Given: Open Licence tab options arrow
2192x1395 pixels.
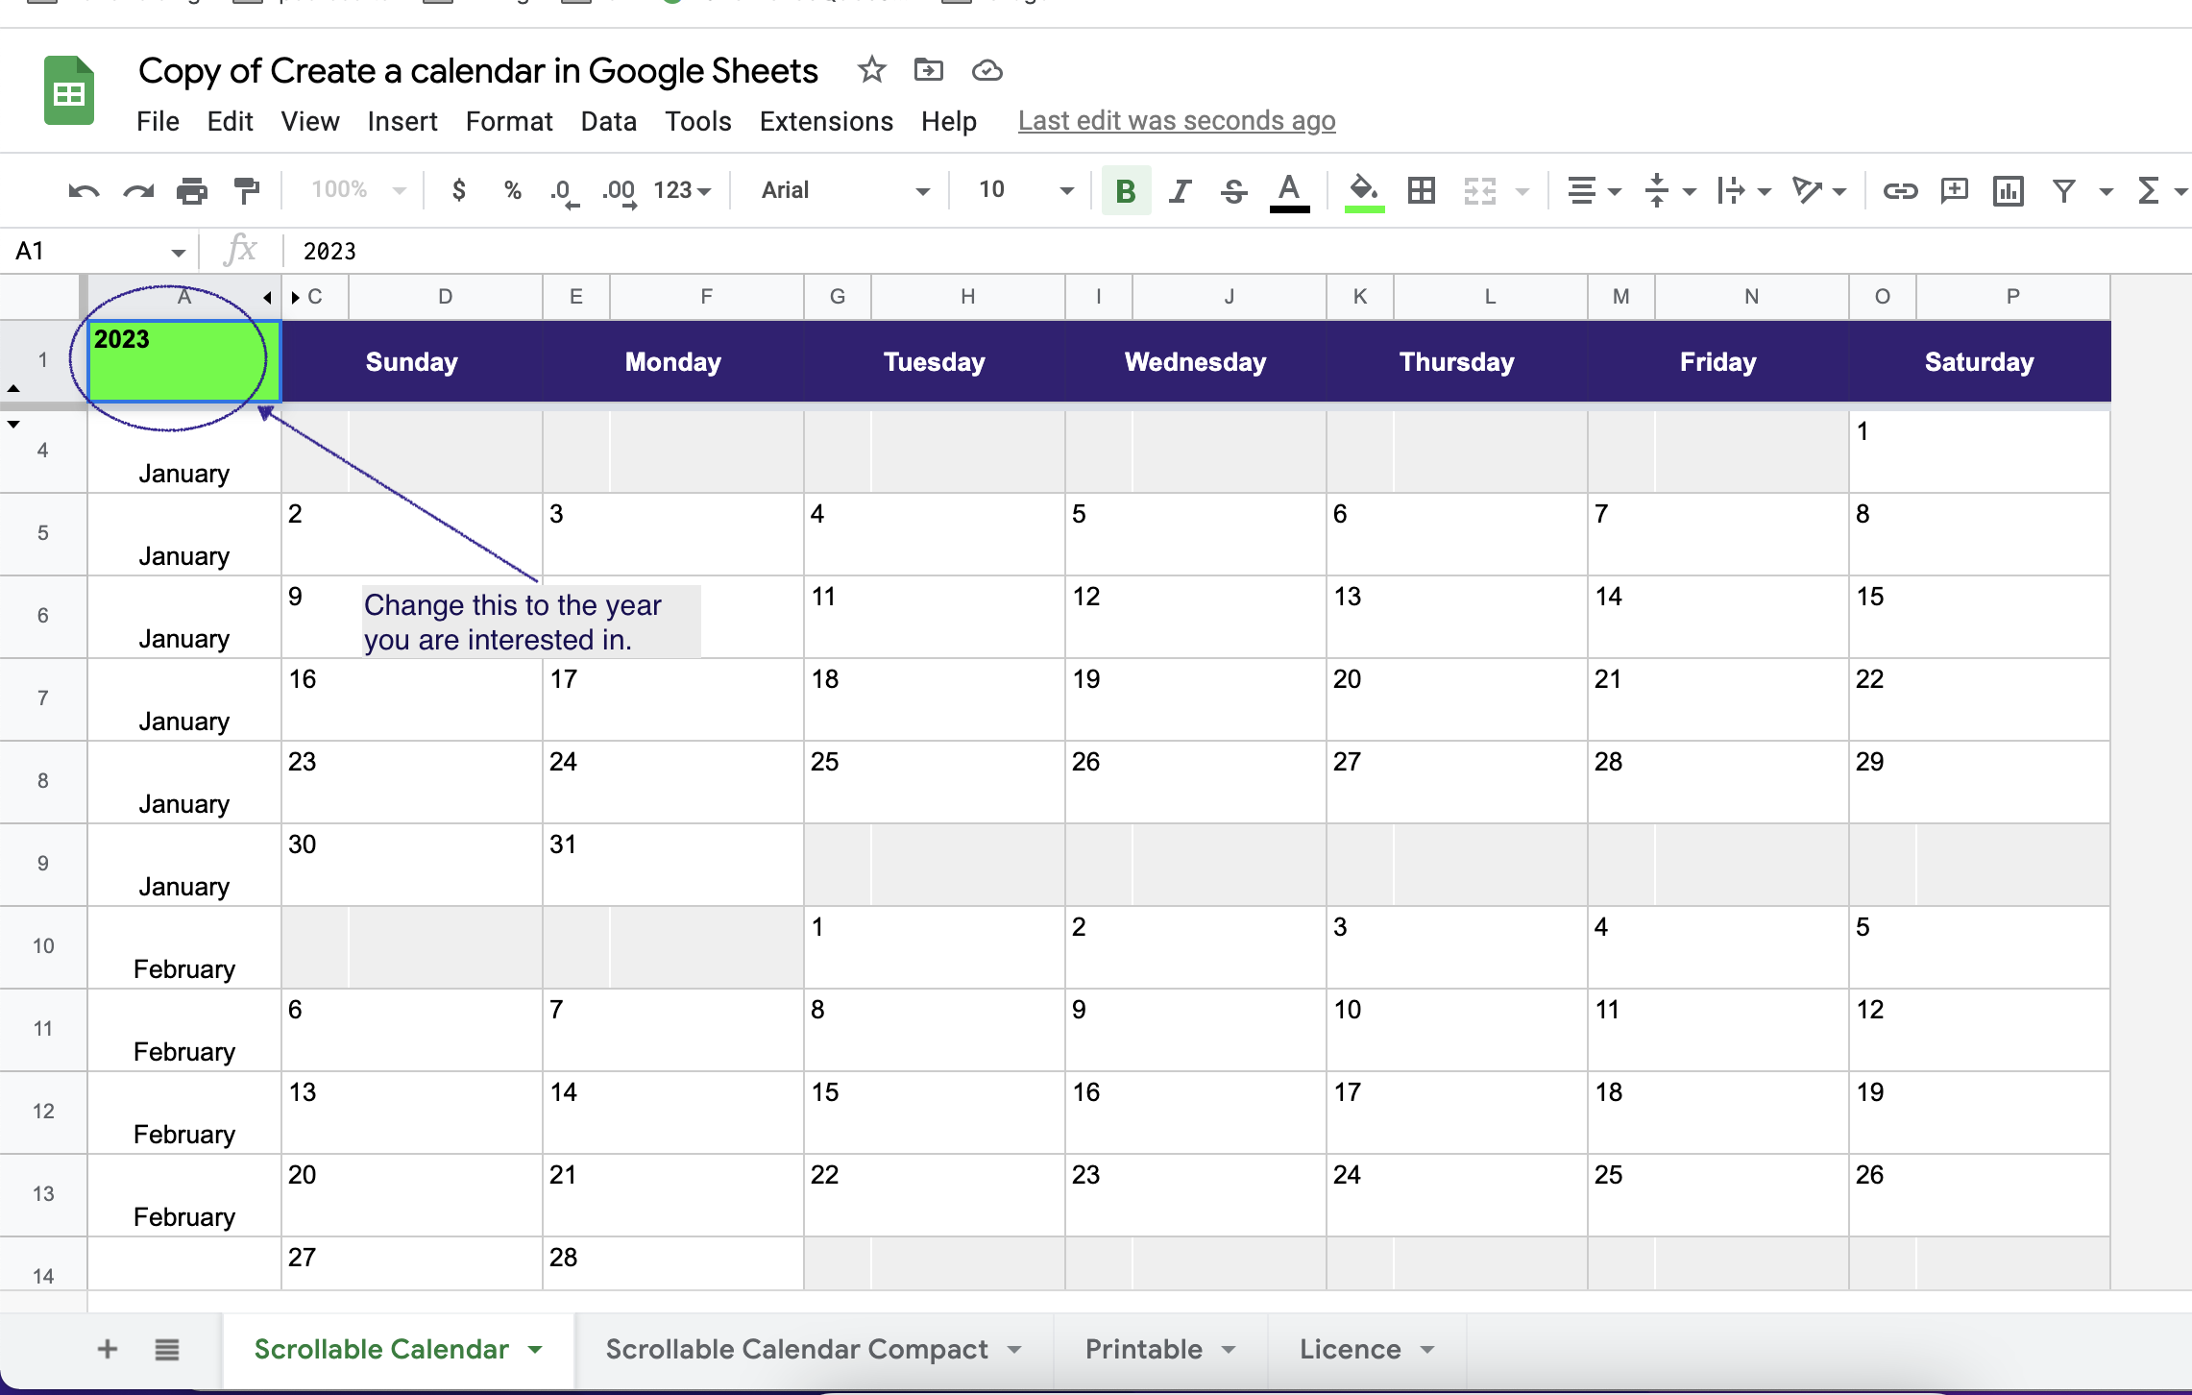Looking at the screenshot, I should (x=1427, y=1350).
